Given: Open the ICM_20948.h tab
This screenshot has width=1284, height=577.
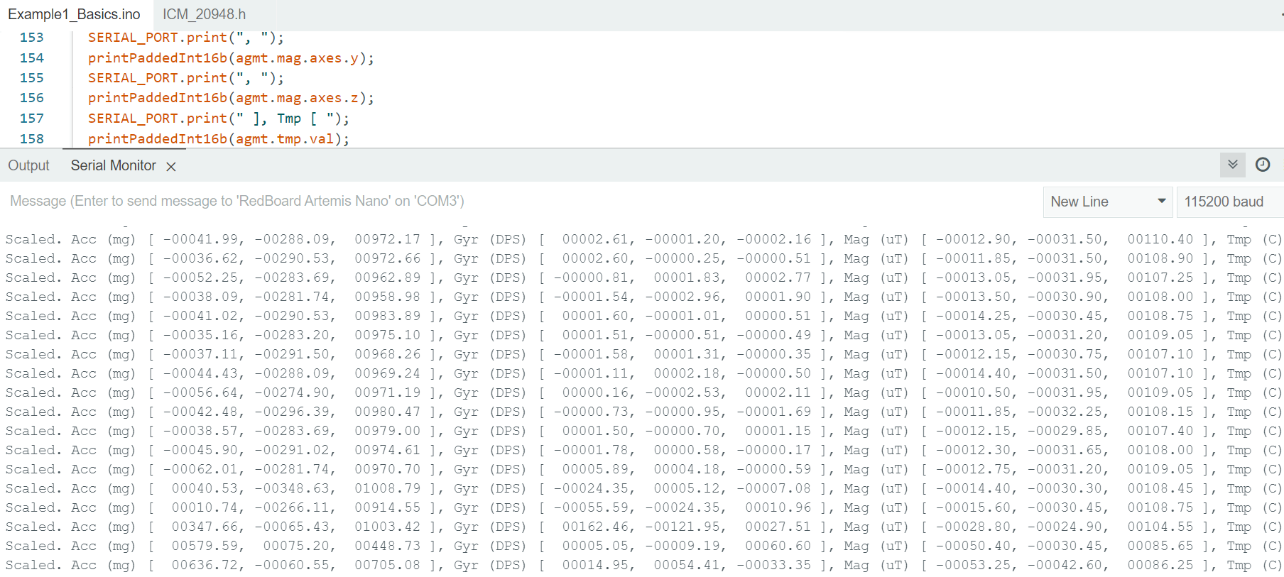Looking at the screenshot, I should (x=204, y=14).
